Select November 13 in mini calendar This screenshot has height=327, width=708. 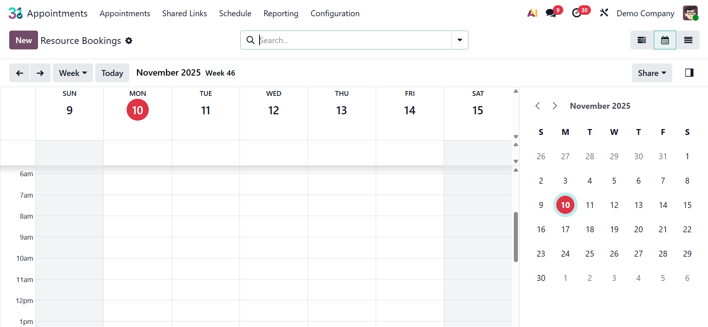pos(638,205)
